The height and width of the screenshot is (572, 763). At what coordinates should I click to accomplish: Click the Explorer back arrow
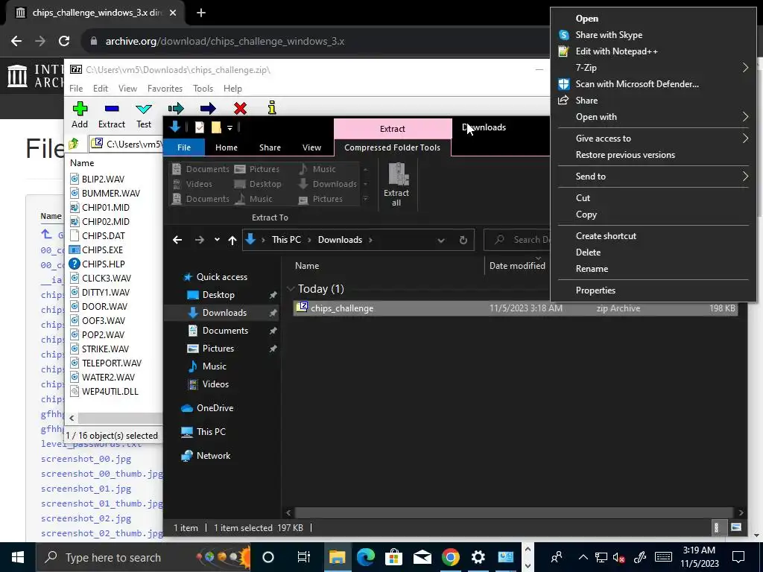click(177, 240)
